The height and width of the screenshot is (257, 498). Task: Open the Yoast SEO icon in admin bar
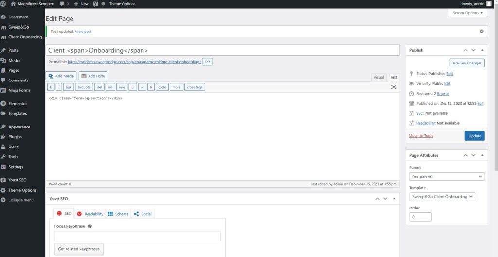click(x=95, y=4)
